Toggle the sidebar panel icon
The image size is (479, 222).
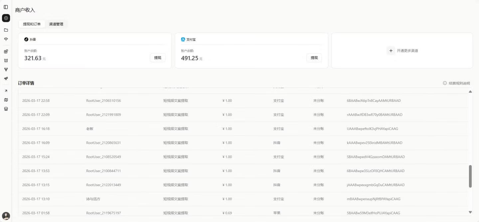tap(6, 7)
